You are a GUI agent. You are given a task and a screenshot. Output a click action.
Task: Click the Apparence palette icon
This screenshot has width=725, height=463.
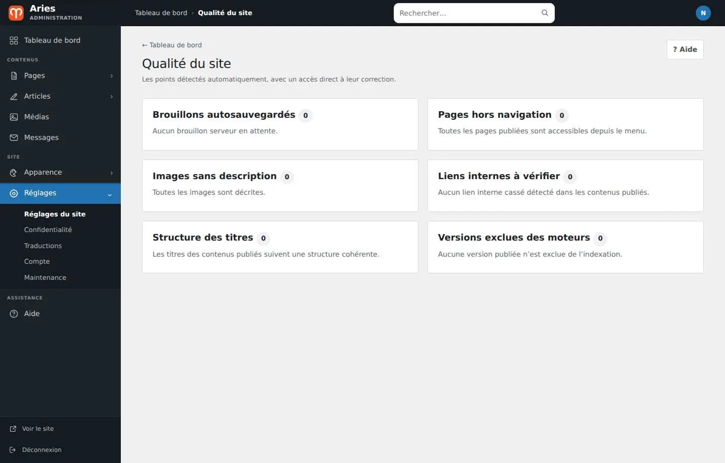tap(14, 172)
